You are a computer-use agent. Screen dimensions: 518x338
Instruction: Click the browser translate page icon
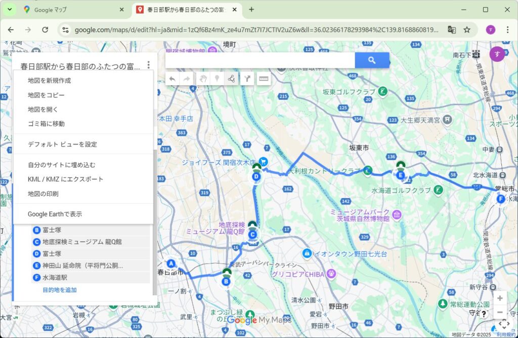[x=452, y=30]
